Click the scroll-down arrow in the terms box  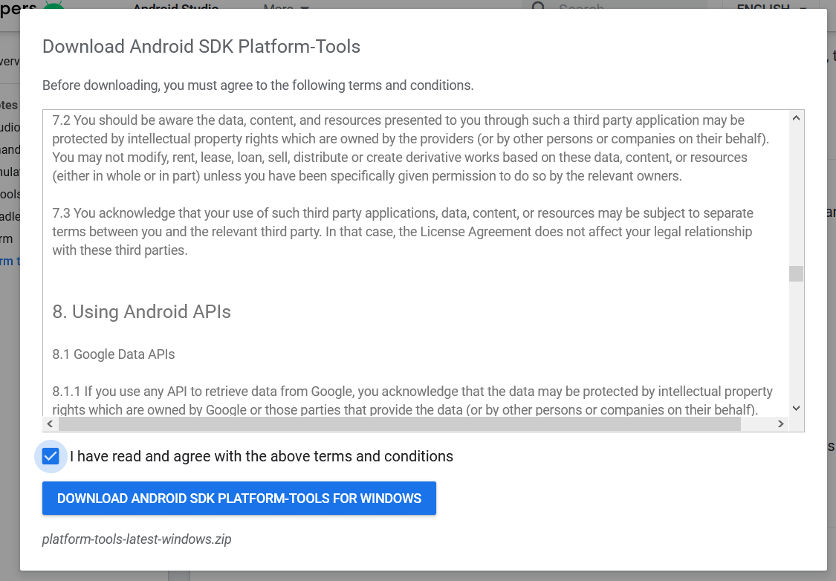(796, 408)
